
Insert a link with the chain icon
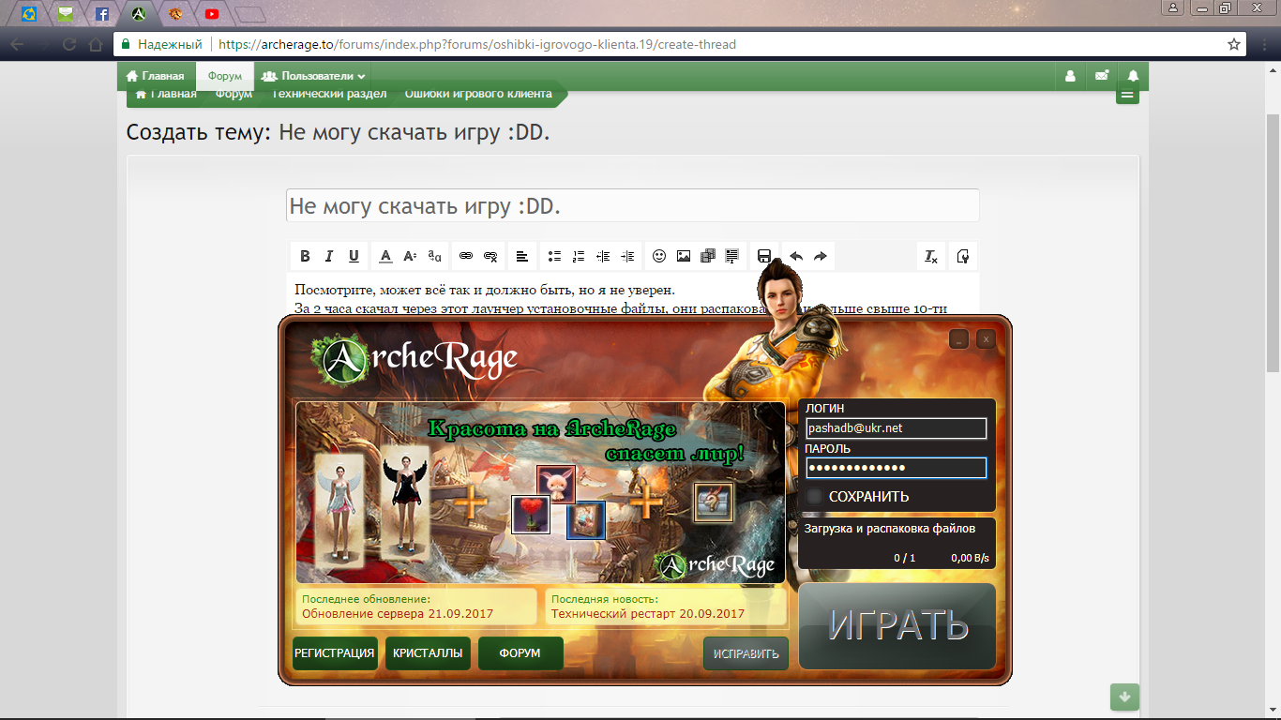point(466,256)
